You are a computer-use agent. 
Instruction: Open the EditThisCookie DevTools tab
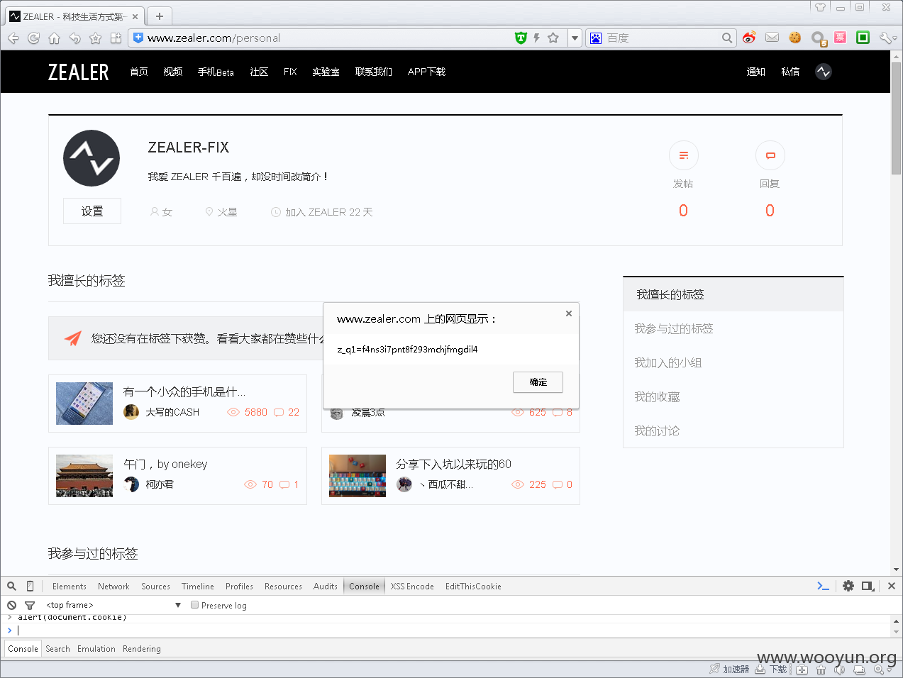click(x=473, y=587)
